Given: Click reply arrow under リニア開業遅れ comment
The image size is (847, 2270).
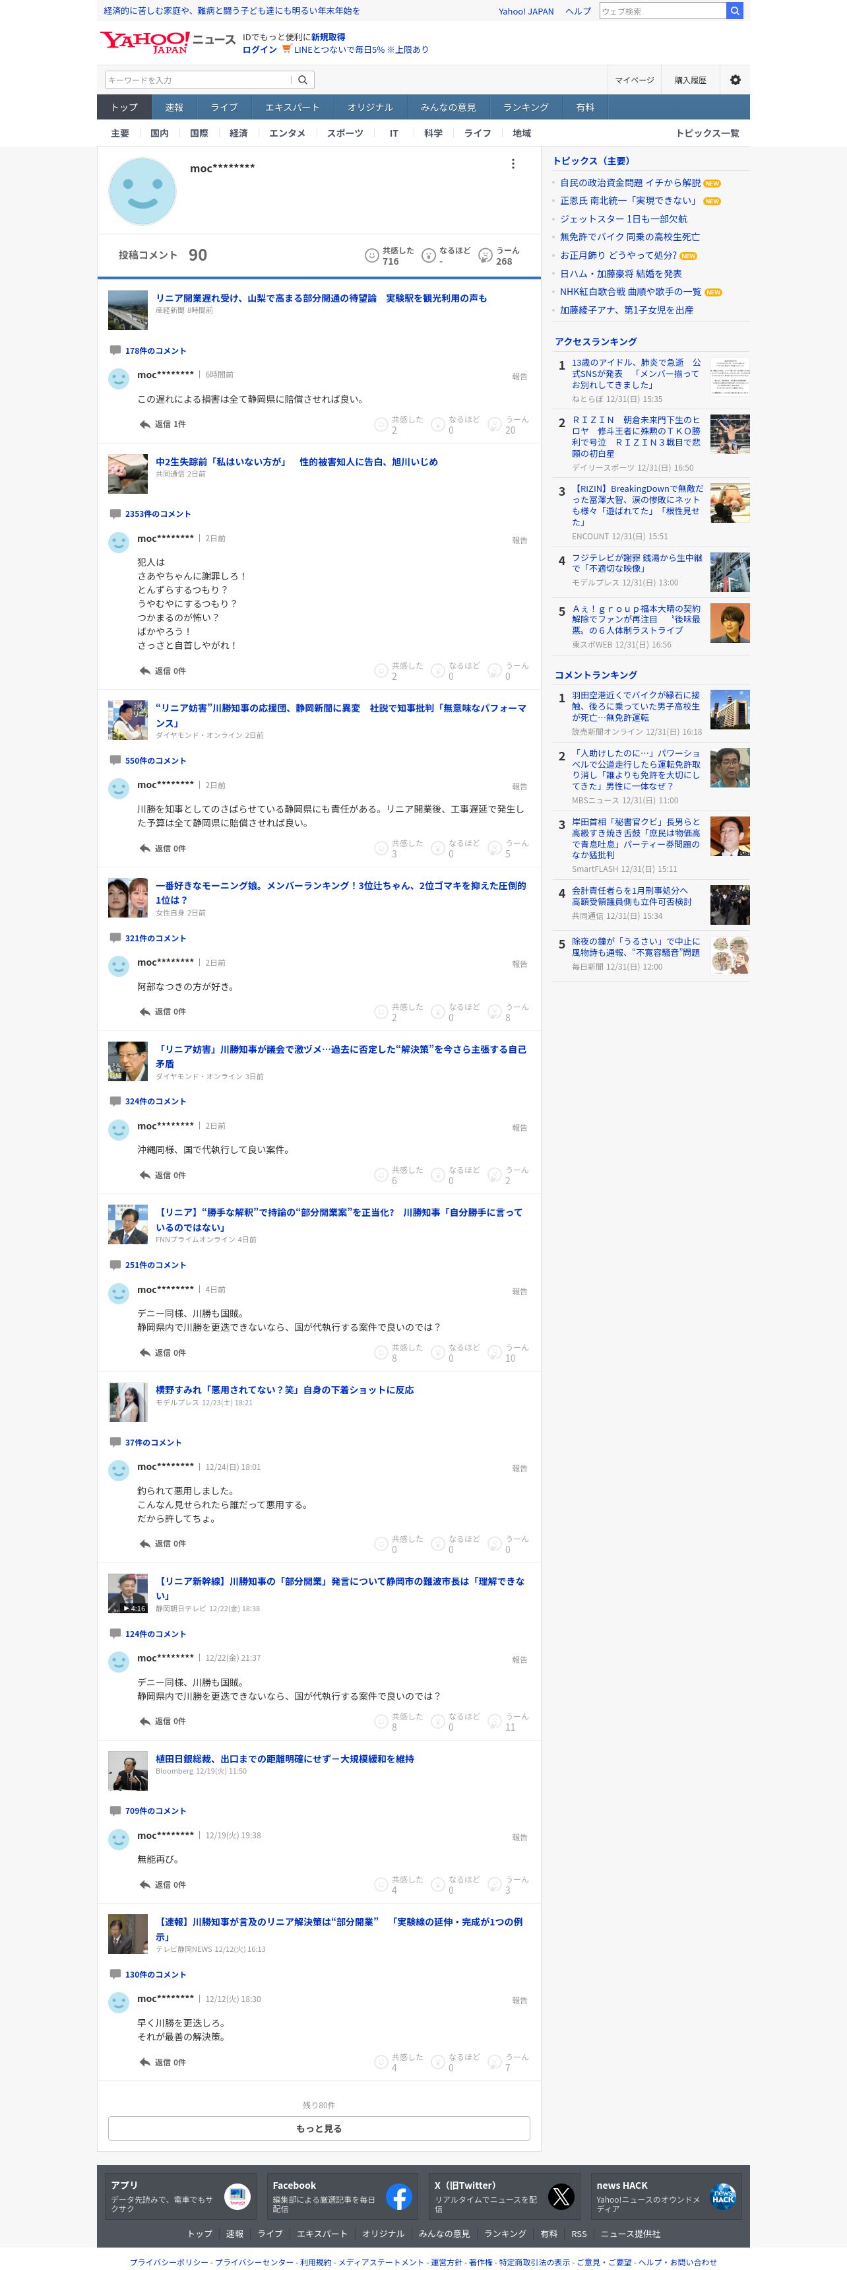Looking at the screenshot, I should (144, 424).
